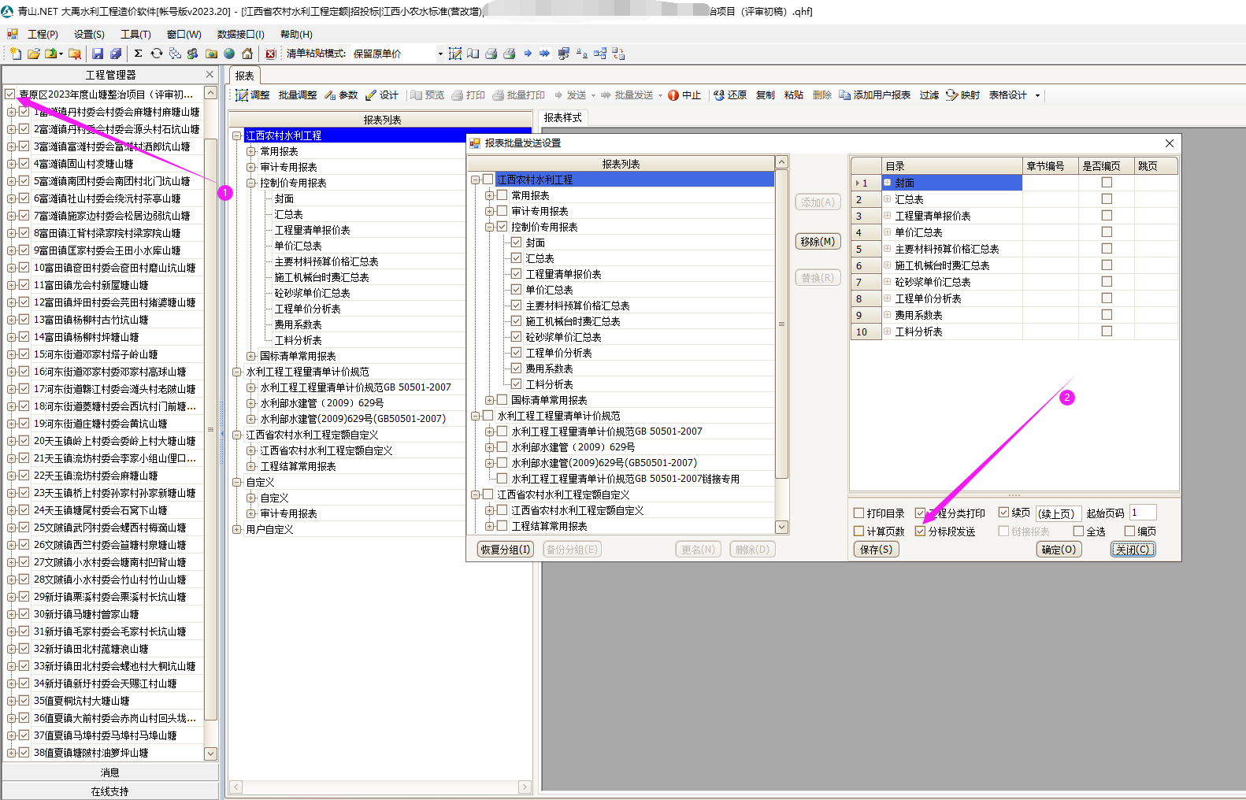Collapse 控制价专用报表 node in dialog tree
This screenshot has height=800, width=1246.
pyautogui.click(x=489, y=227)
